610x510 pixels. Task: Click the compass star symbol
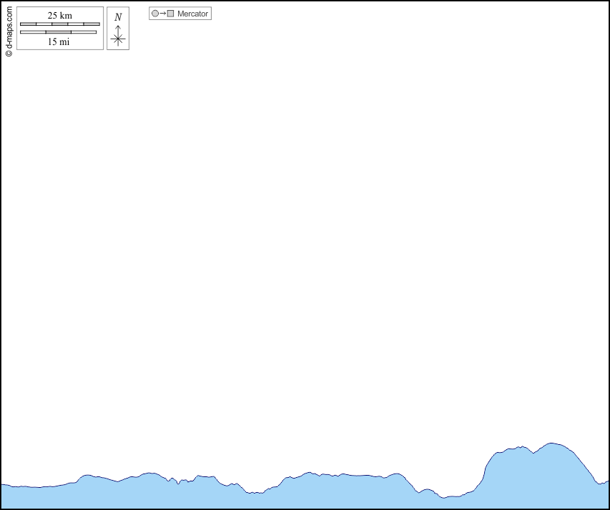click(x=118, y=39)
